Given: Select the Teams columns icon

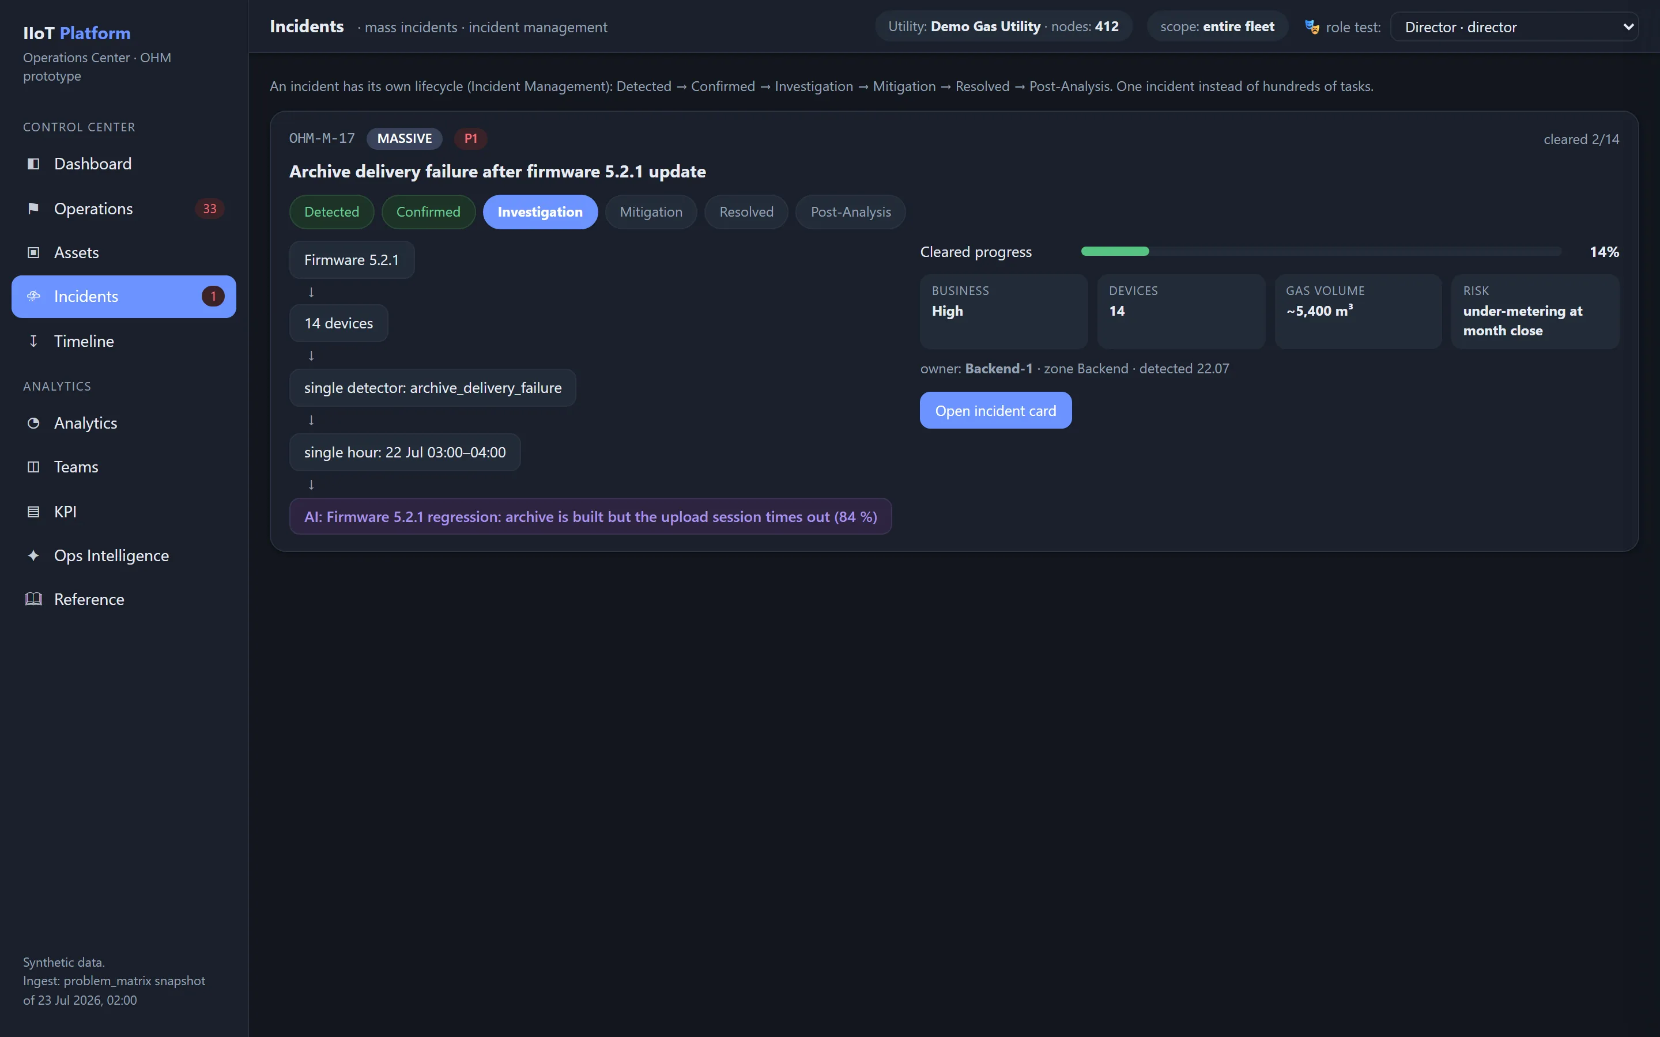Looking at the screenshot, I should (x=33, y=467).
